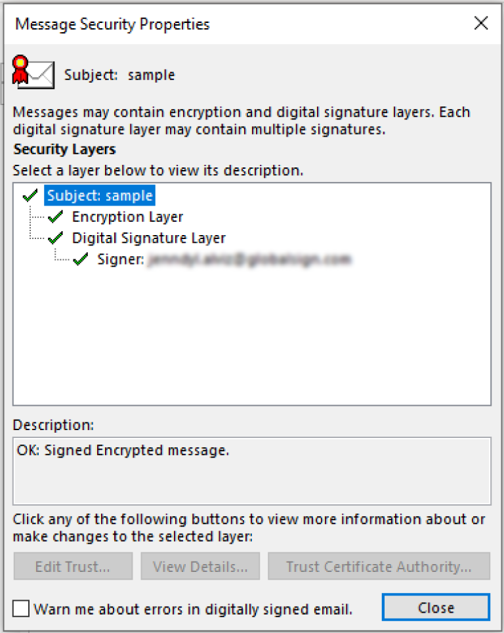The width and height of the screenshot is (504, 633).
Task: Click the green checkmark beside the Signer entry
Action: click(80, 259)
